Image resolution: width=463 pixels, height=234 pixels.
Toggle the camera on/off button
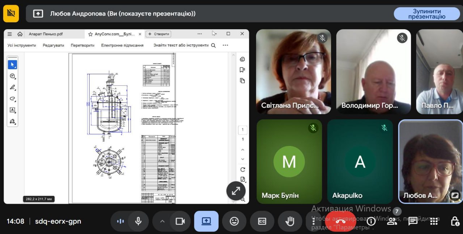tap(180, 221)
